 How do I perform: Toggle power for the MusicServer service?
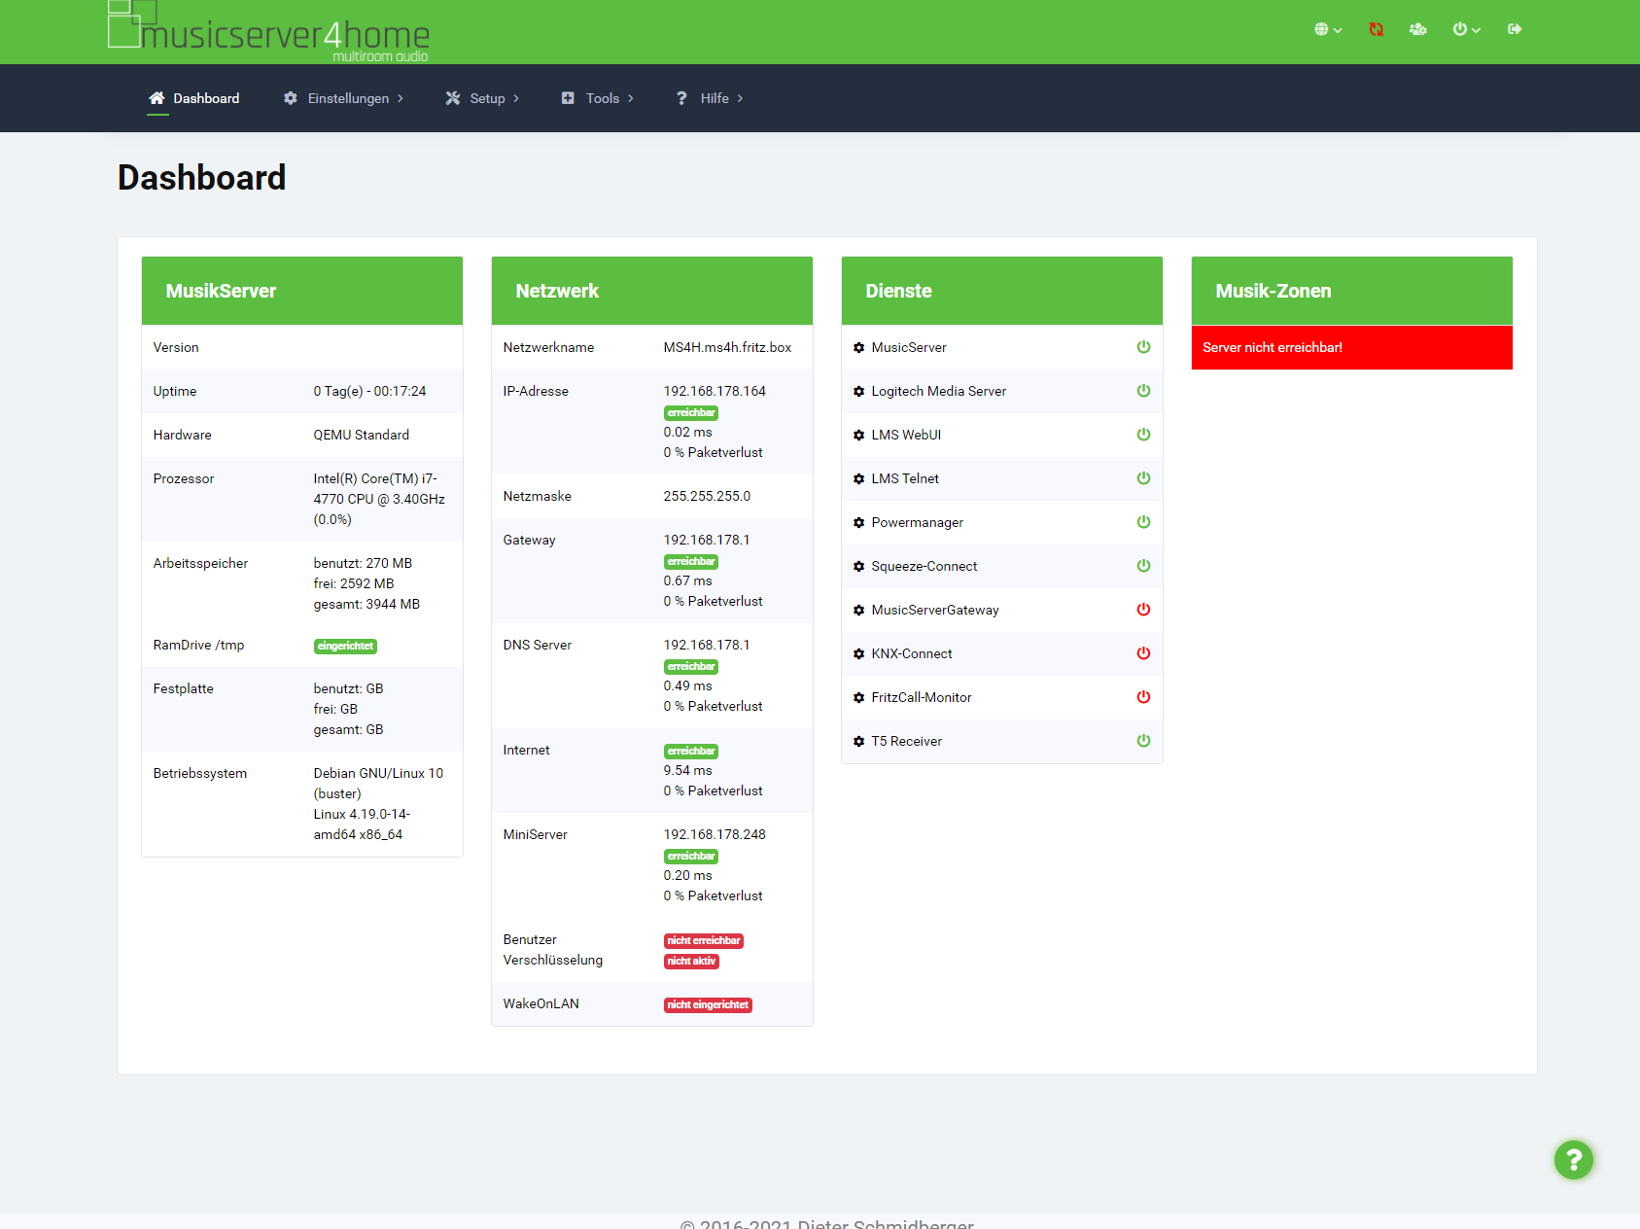coord(1143,347)
